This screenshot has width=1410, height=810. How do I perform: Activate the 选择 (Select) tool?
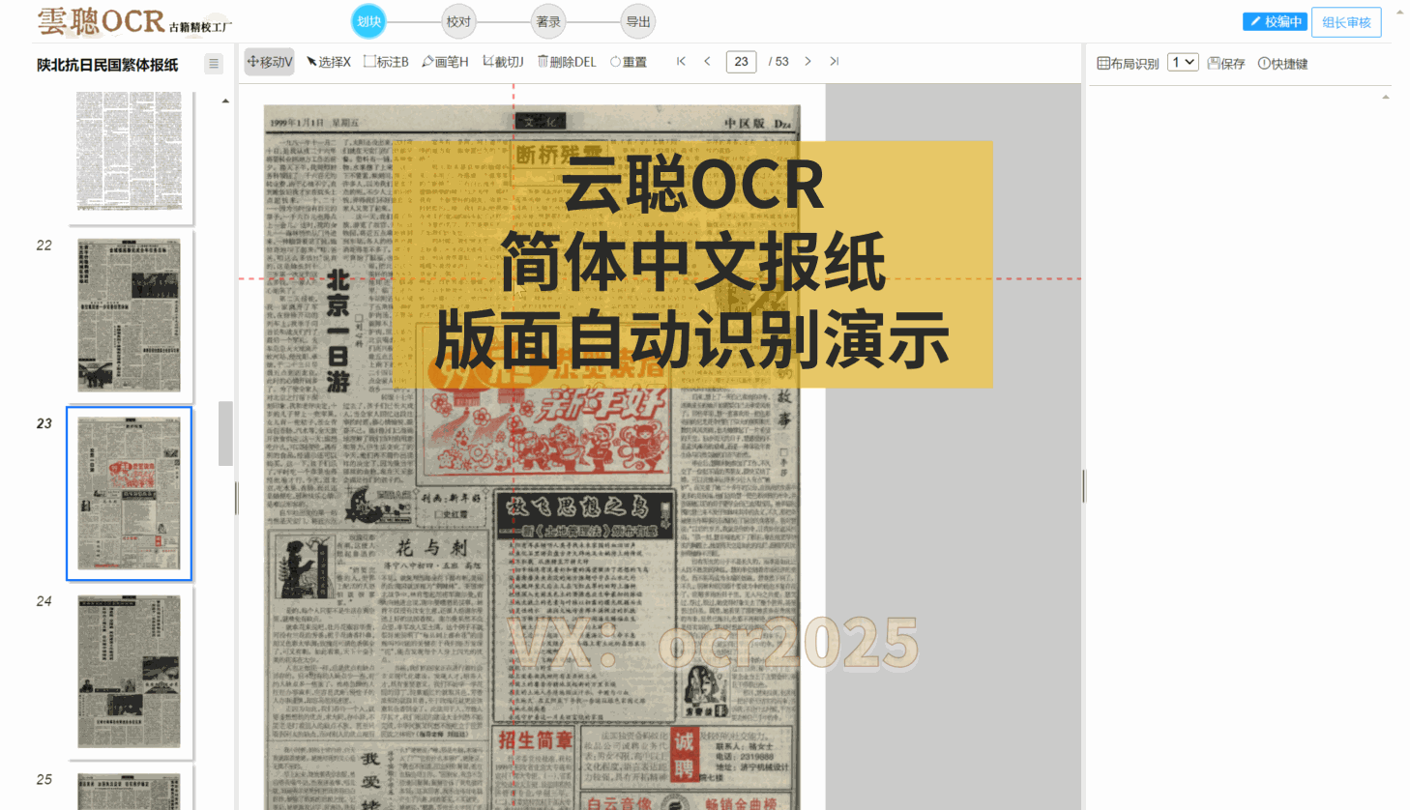(329, 61)
